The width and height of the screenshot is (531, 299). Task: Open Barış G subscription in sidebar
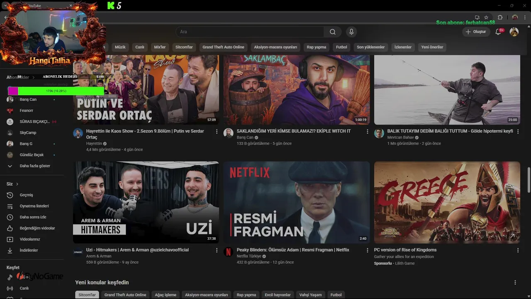(x=32, y=144)
